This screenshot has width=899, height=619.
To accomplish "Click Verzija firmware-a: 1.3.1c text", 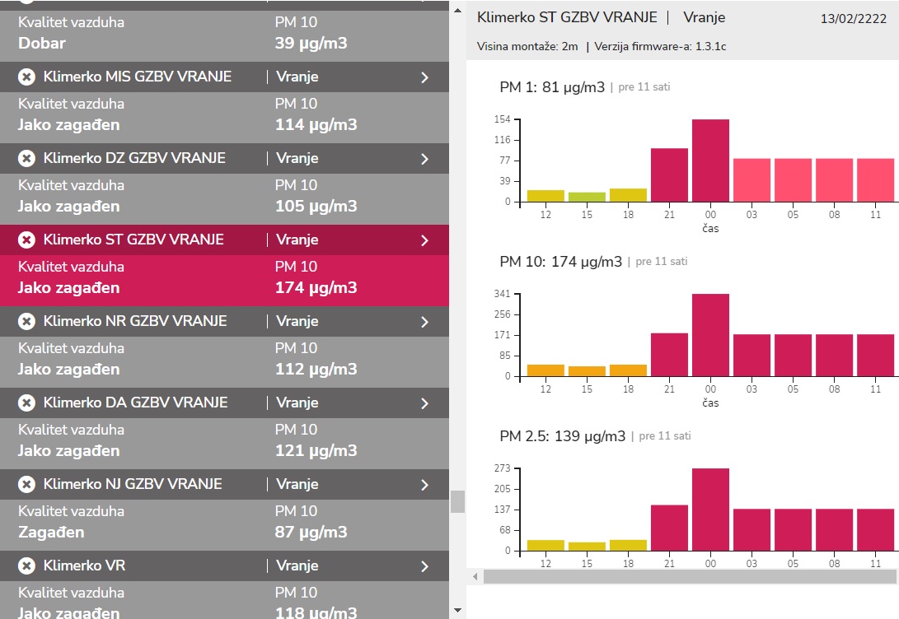I will click(660, 46).
